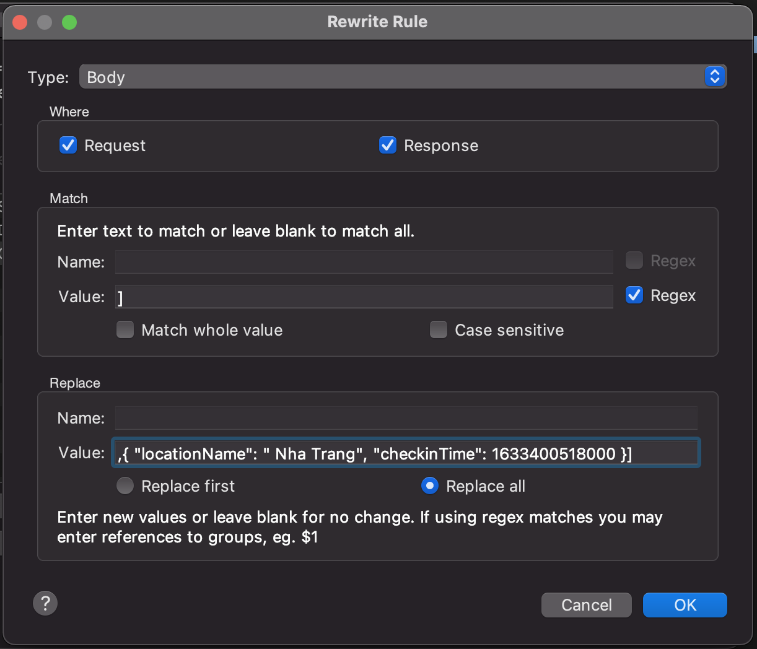Uncheck the Response checkbox
The image size is (757, 649).
[x=388, y=145]
